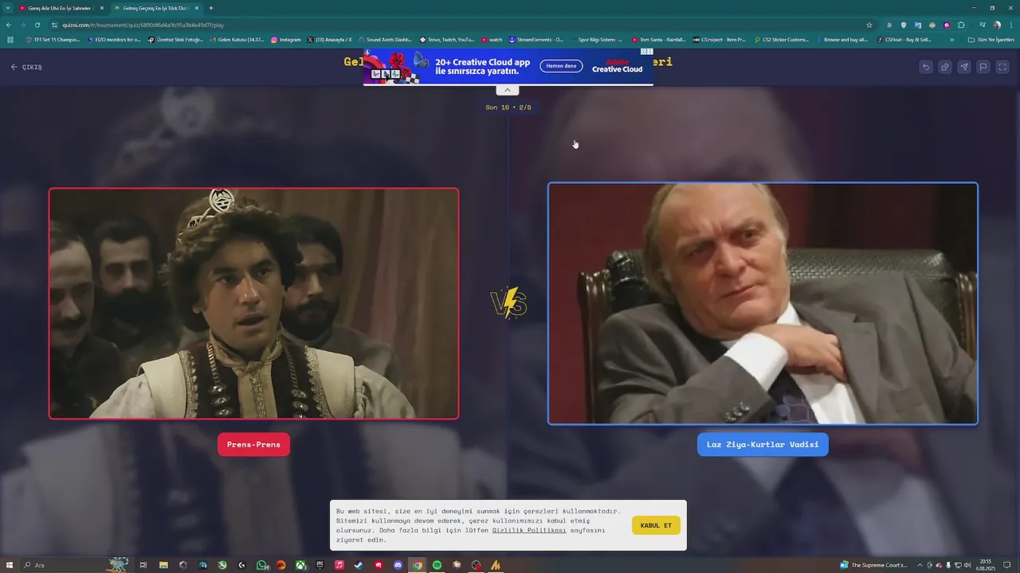Click the flag report icon

pos(983,67)
